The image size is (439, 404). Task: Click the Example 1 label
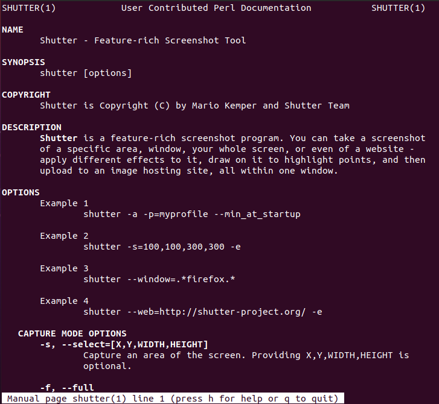(x=64, y=203)
